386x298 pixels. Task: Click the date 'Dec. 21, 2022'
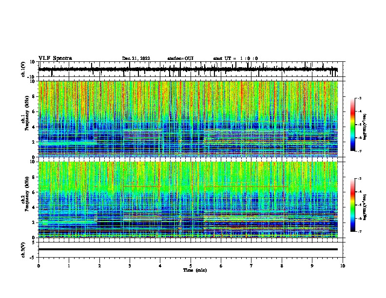(136, 58)
